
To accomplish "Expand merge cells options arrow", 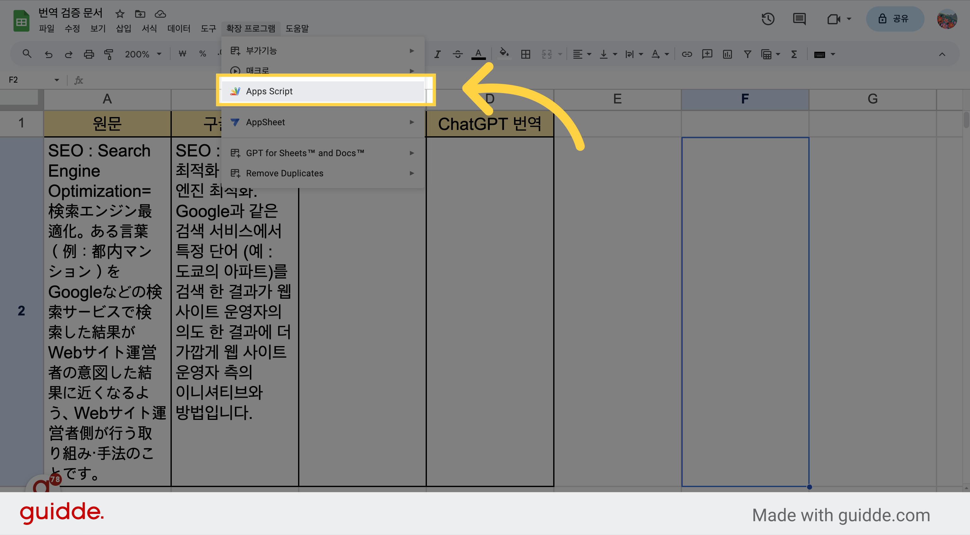I will [560, 54].
